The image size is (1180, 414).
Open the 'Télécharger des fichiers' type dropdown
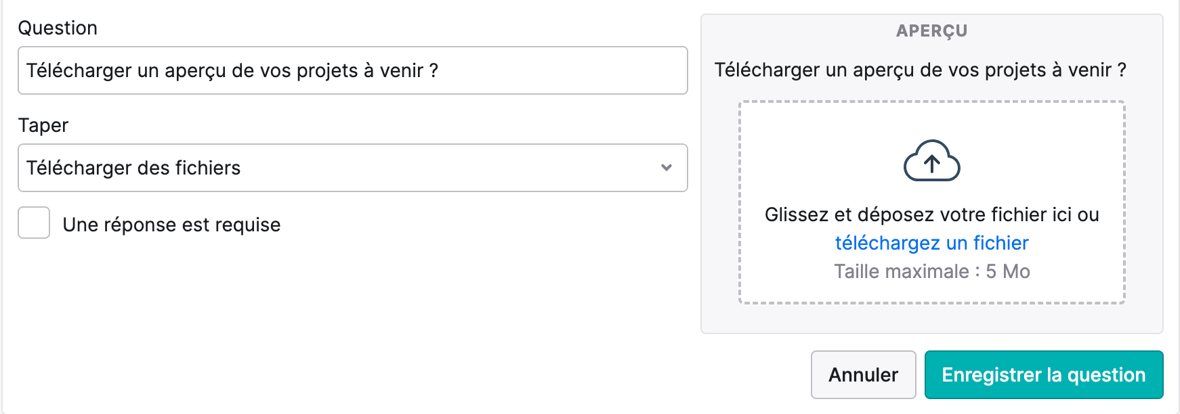(353, 168)
